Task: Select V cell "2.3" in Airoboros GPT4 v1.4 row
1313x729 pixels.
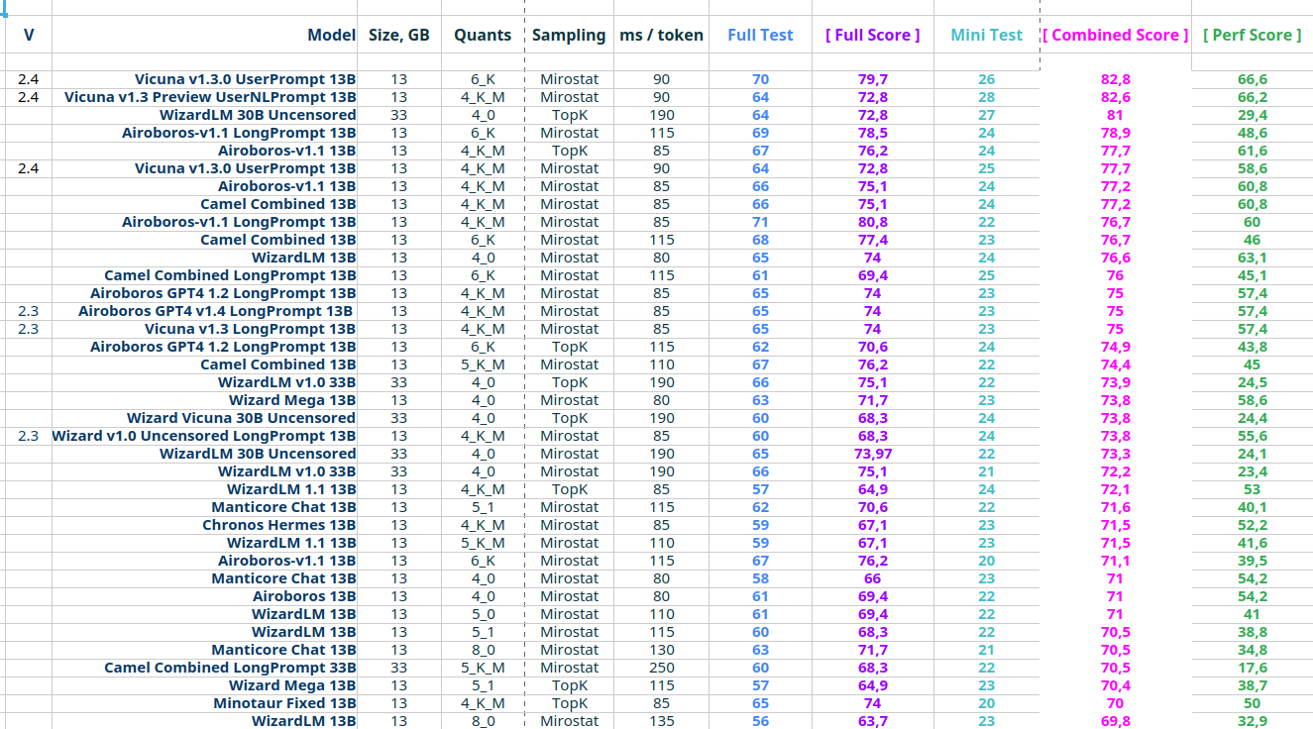Action: (x=29, y=311)
